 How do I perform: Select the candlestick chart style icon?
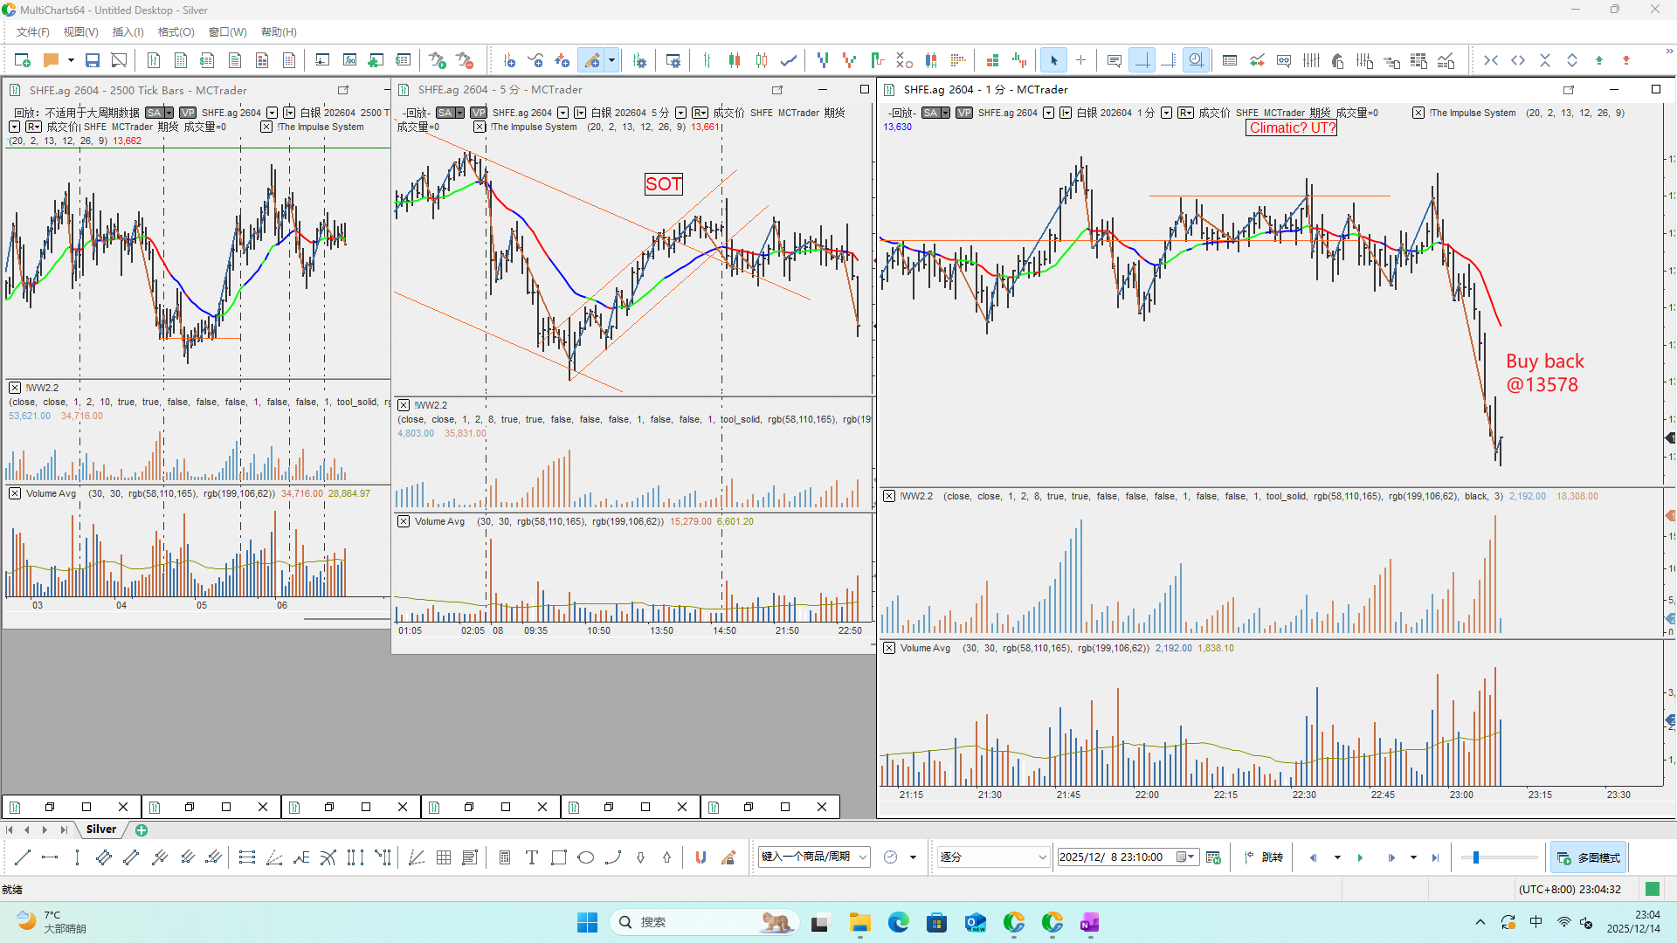tap(735, 60)
